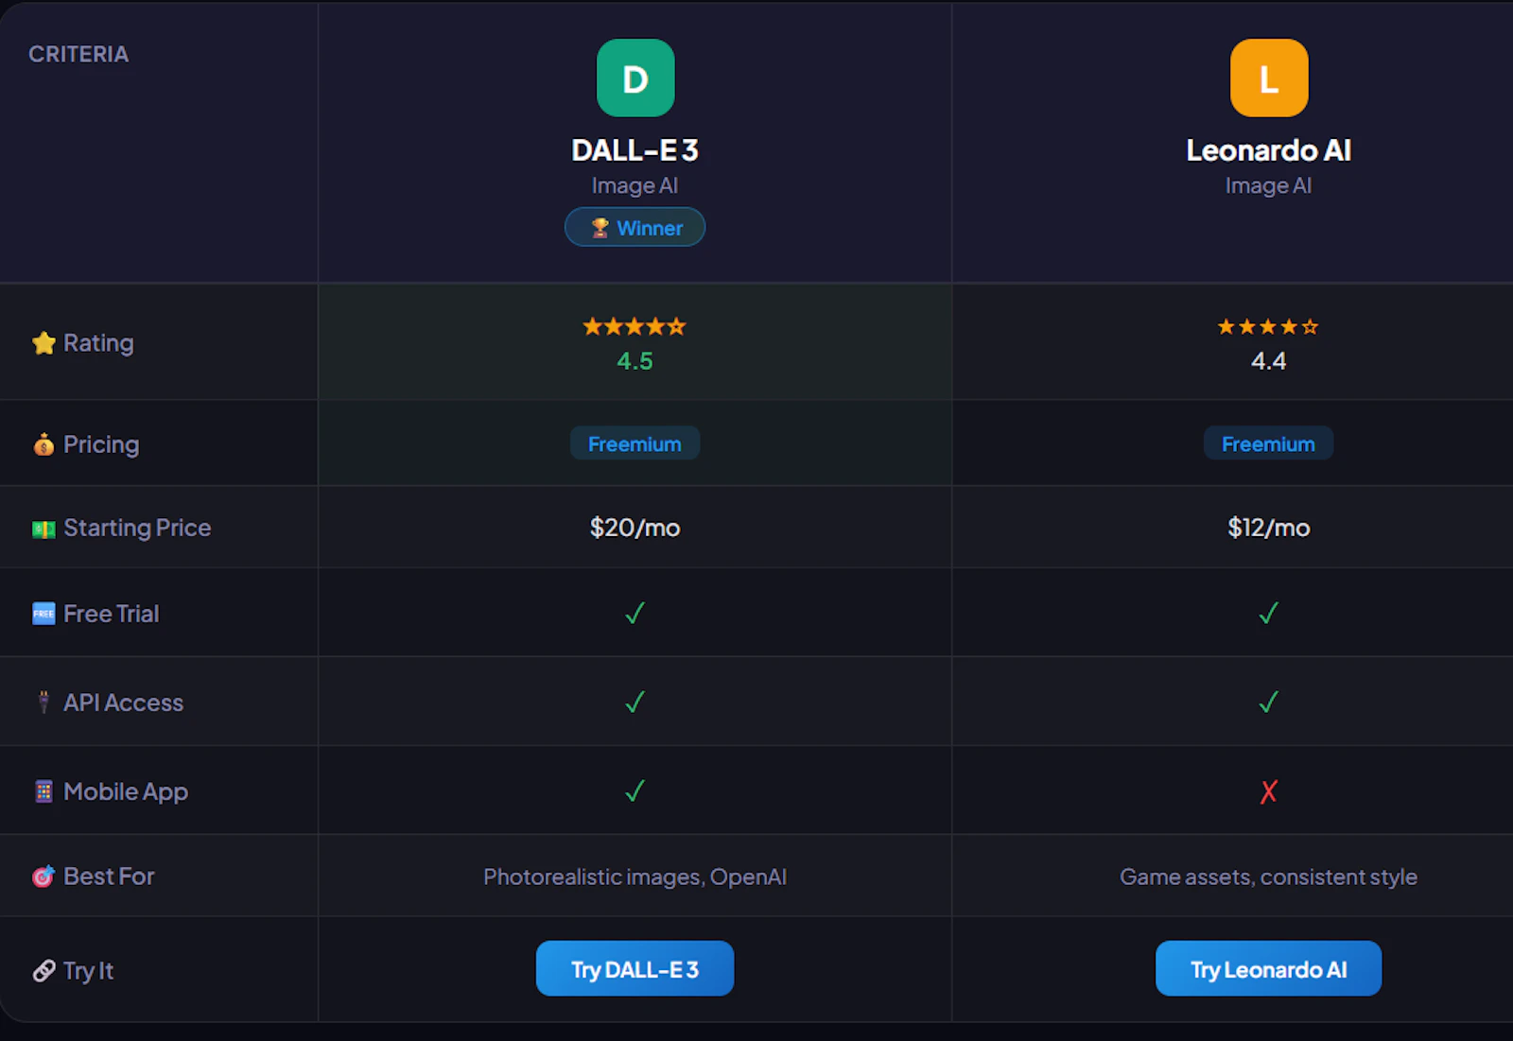Screen dimensions: 1513x1041
Task: Click DALL-E 3 Mobile App checkmark
Action: pos(635,790)
